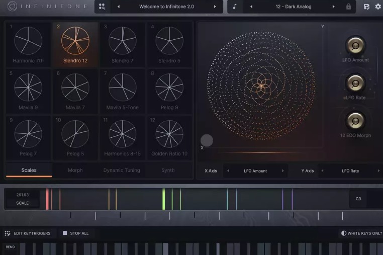Click Edit Keytriggers button

click(28, 233)
